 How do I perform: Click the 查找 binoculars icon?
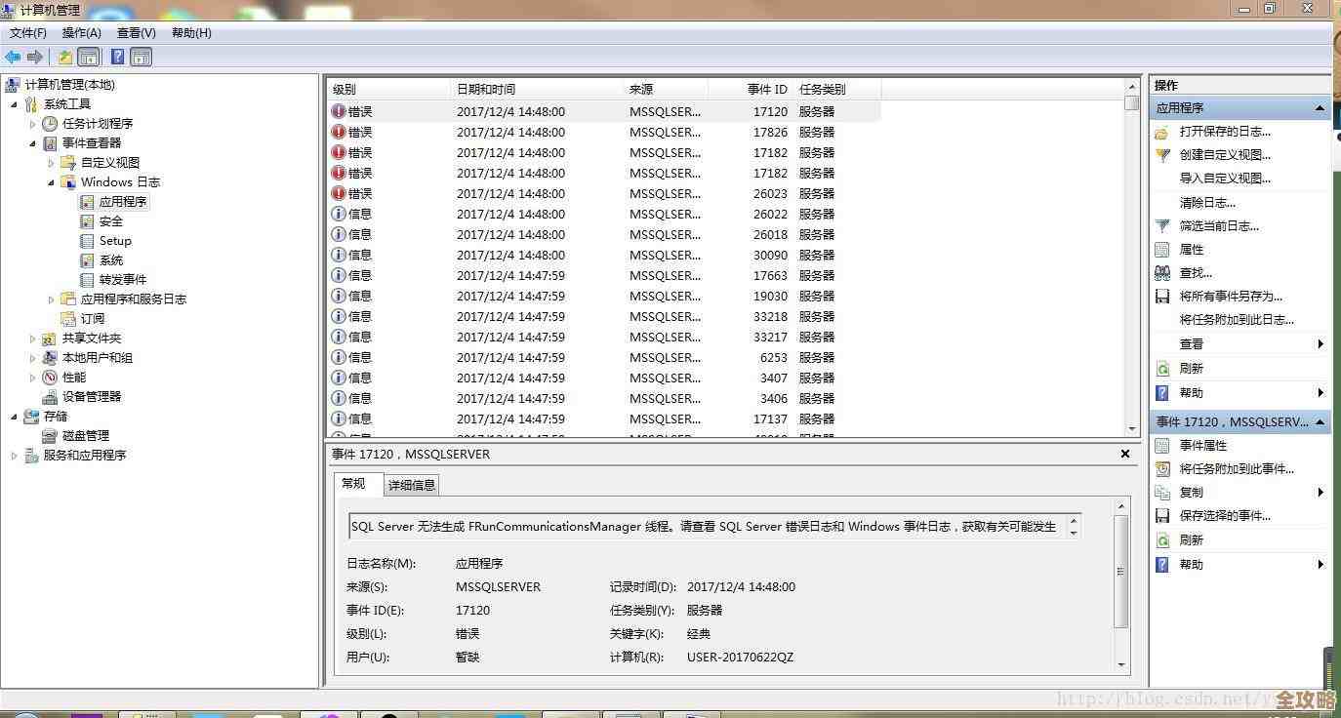pyautogui.click(x=1161, y=272)
